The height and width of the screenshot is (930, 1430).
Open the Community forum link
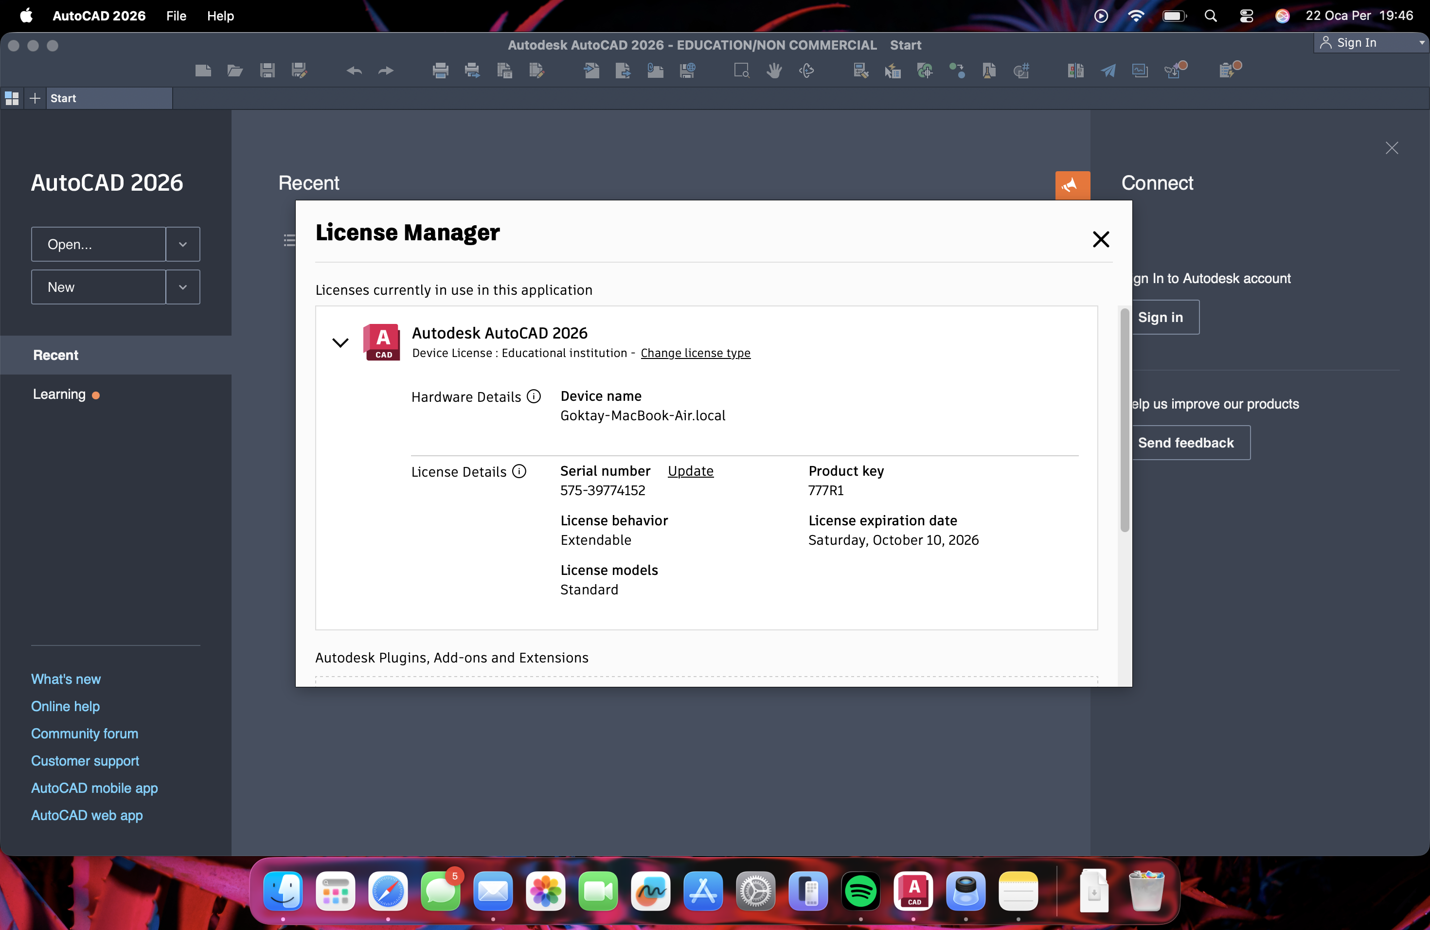coord(85,733)
